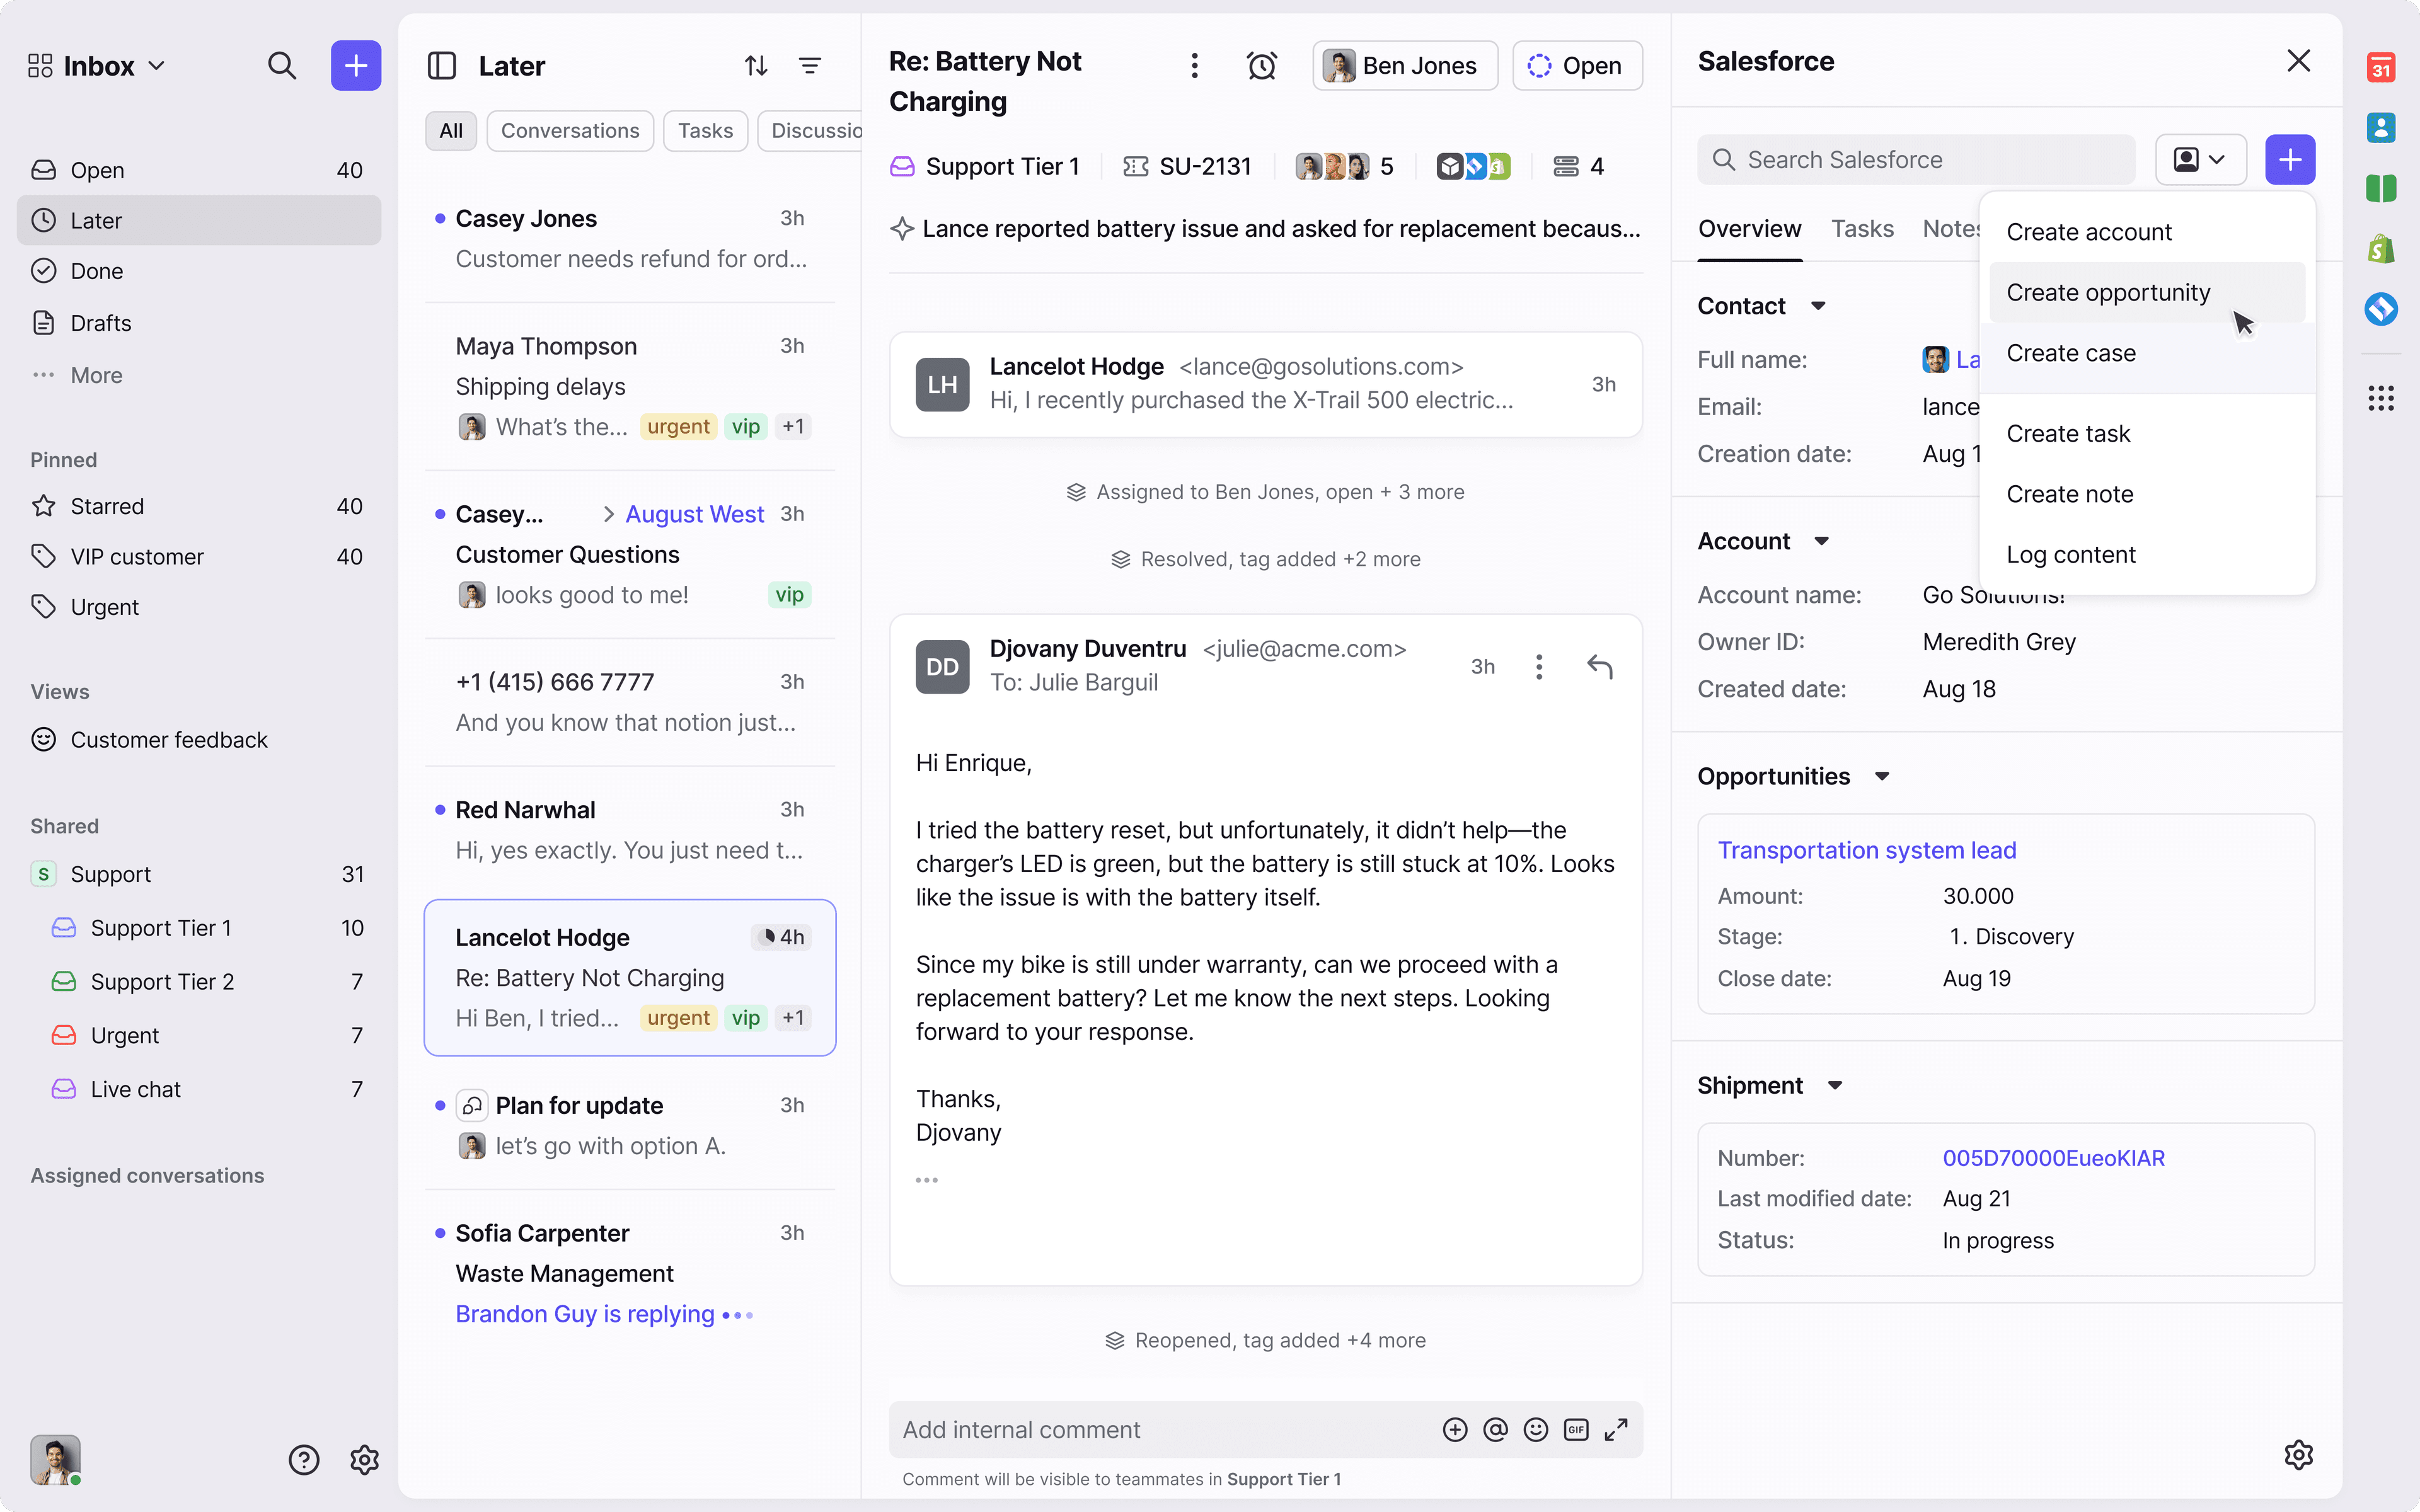The image size is (2420, 1512).
Task: Add a GIF to the internal comment
Action: (x=1576, y=1429)
